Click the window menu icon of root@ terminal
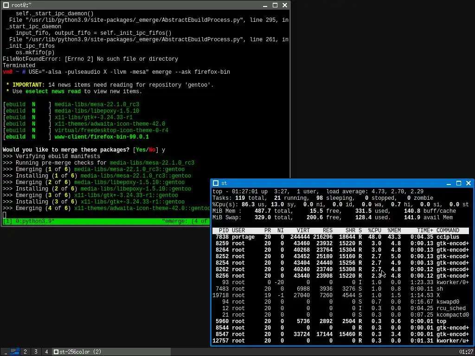Image resolution: width=475 pixels, height=356 pixels. tap(6, 5)
